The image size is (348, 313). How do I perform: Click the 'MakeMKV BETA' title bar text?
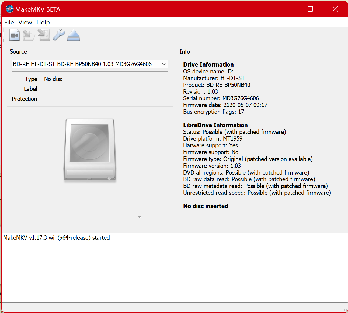(x=38, y=9)
